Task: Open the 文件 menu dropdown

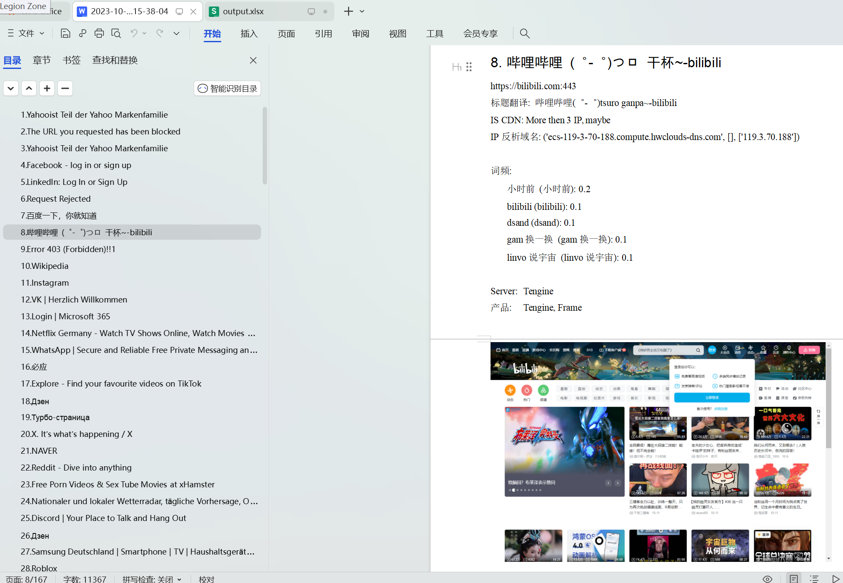Action: 27,33
